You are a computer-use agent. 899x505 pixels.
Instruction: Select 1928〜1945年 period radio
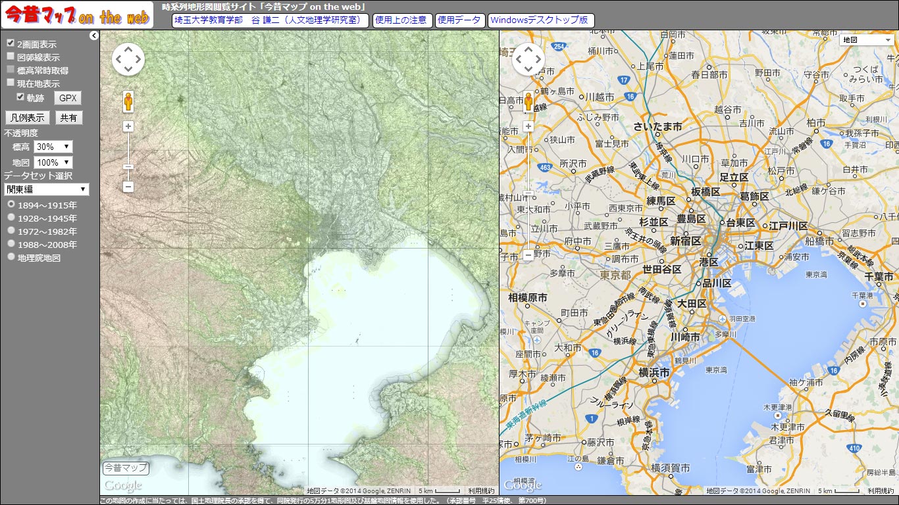[11, 218]
